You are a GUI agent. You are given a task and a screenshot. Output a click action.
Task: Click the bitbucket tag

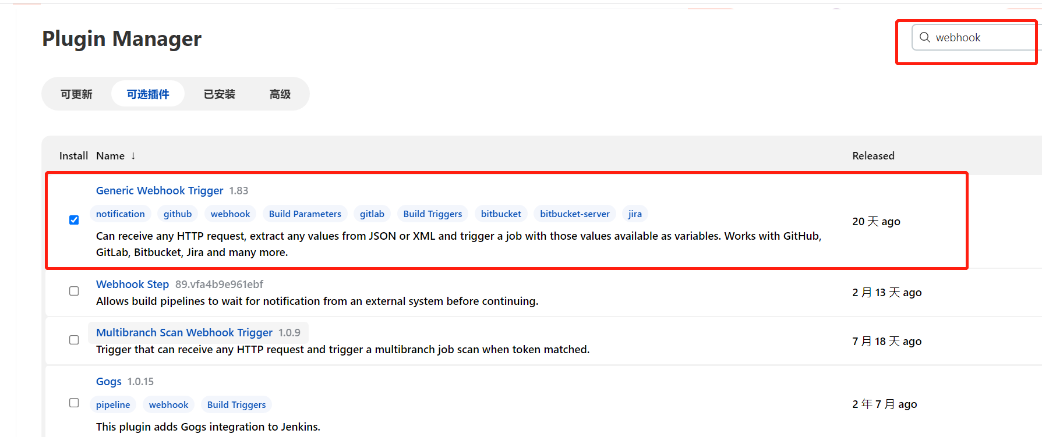(501, 214)
